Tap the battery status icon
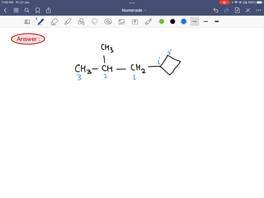 coord(260,2)
